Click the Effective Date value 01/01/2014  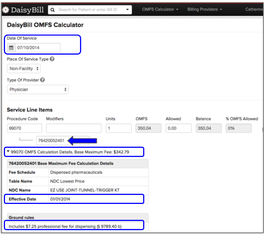60,199
